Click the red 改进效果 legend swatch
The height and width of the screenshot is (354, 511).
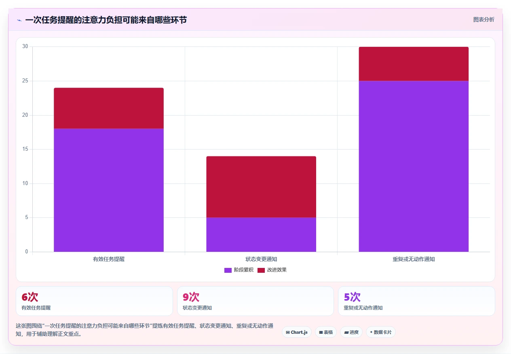pyautogui.click(x=261, y=270)
